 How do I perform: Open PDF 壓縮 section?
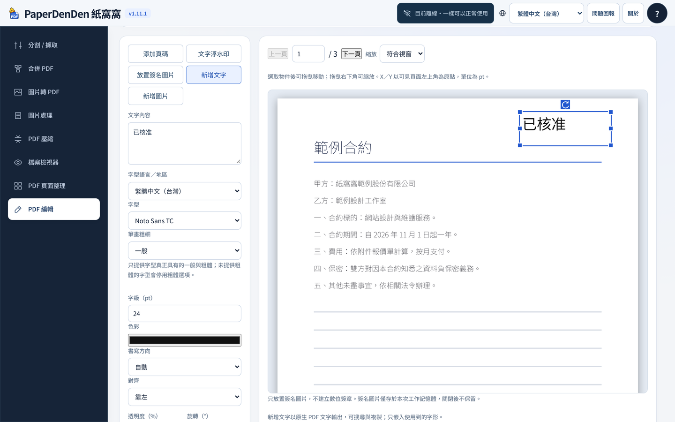pyautogui.click(x=54, y=139)
